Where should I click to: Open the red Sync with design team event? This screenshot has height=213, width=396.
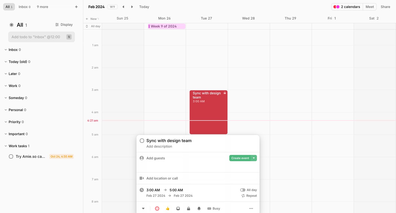point(208,112)
